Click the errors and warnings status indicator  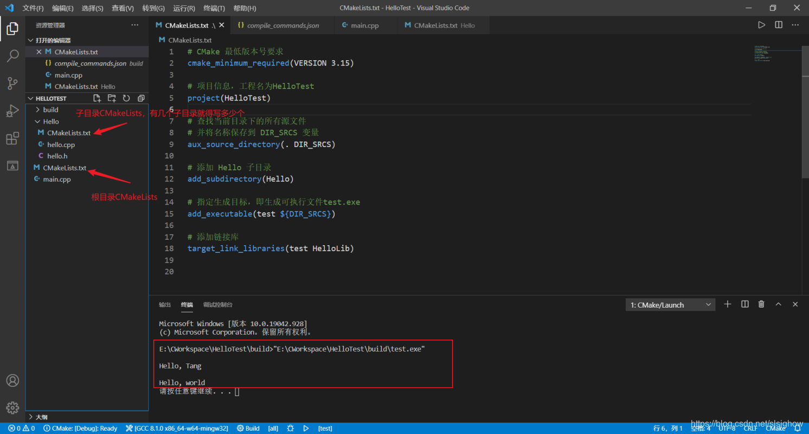tap(22, 428)
